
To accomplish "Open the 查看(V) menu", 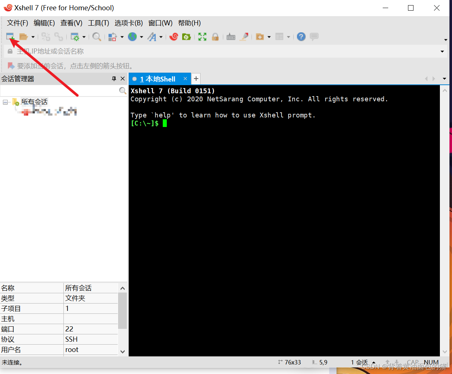I will pyautogui.click(x=71, y=23).
